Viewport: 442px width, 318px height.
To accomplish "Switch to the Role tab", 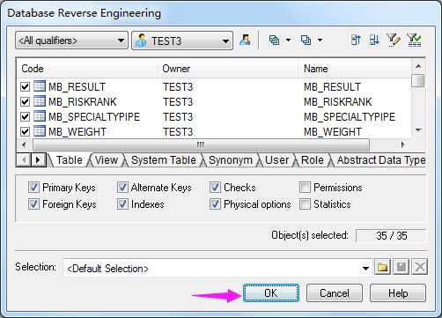I will pyautogui.click(x=313, y=160).
